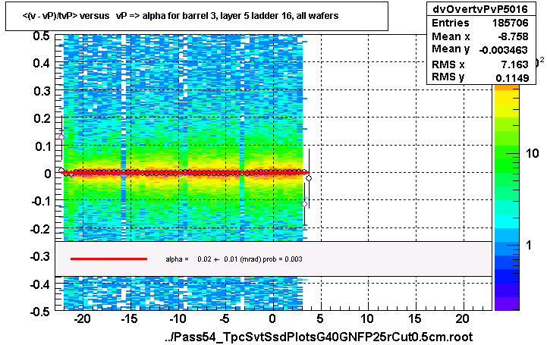This screenshot has width=547, height=345.
Task: Click the y-axis label -0.1
Action: (40, 201)
